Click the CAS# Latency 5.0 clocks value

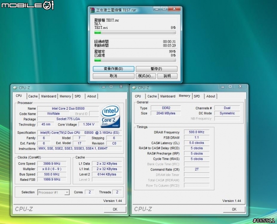click(196, 143)
